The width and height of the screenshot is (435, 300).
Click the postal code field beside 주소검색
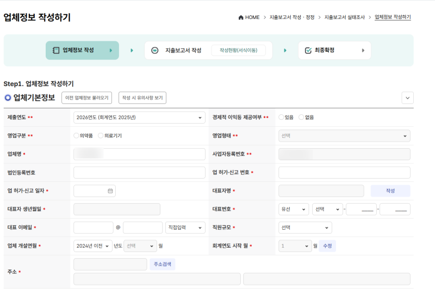click(x=110, y=264)
